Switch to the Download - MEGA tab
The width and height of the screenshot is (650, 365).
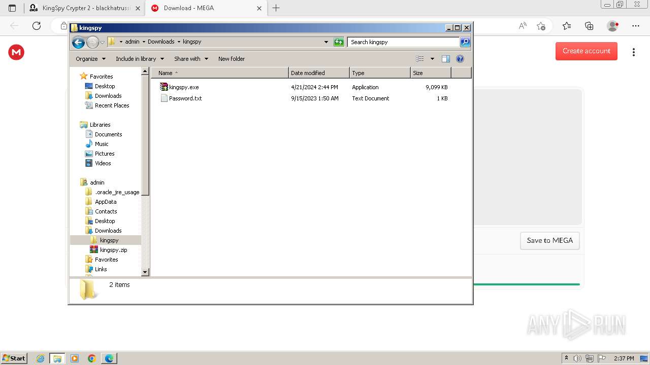pos(206,8)
